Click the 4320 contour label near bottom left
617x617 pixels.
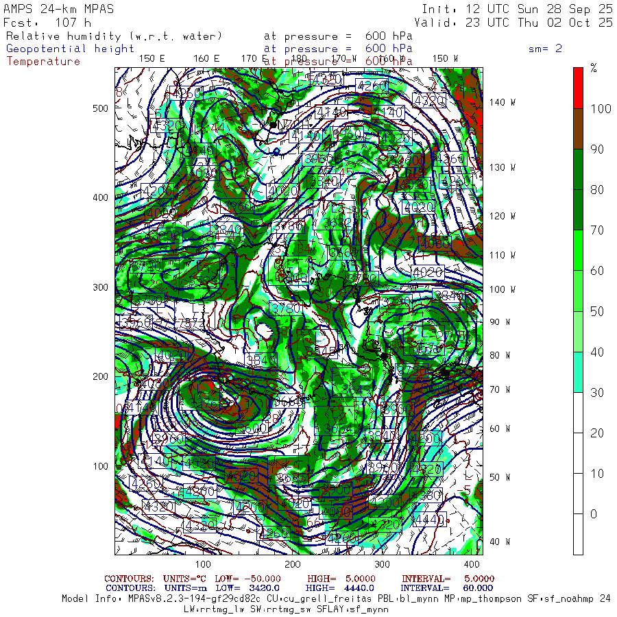point(158,507)
